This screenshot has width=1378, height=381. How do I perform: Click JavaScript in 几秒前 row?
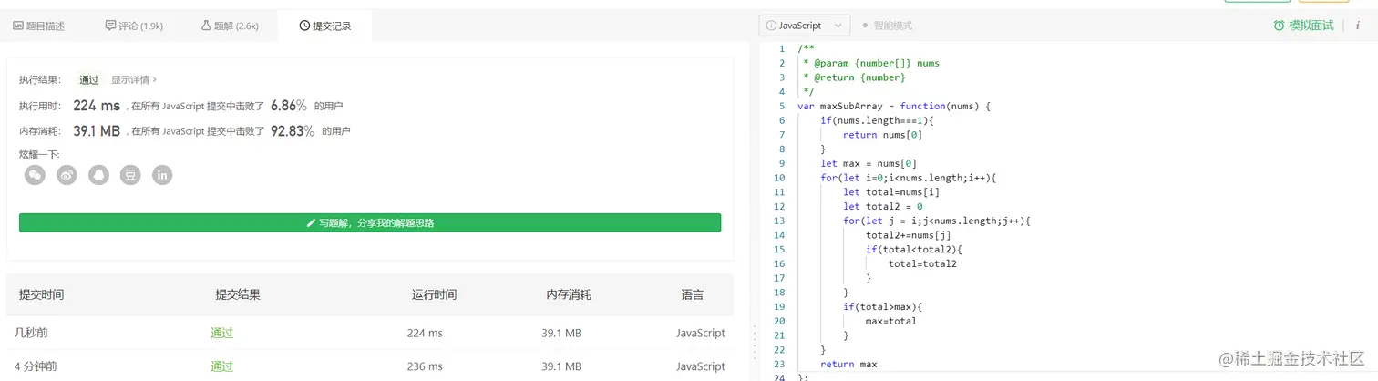click(x=701, y=334)
